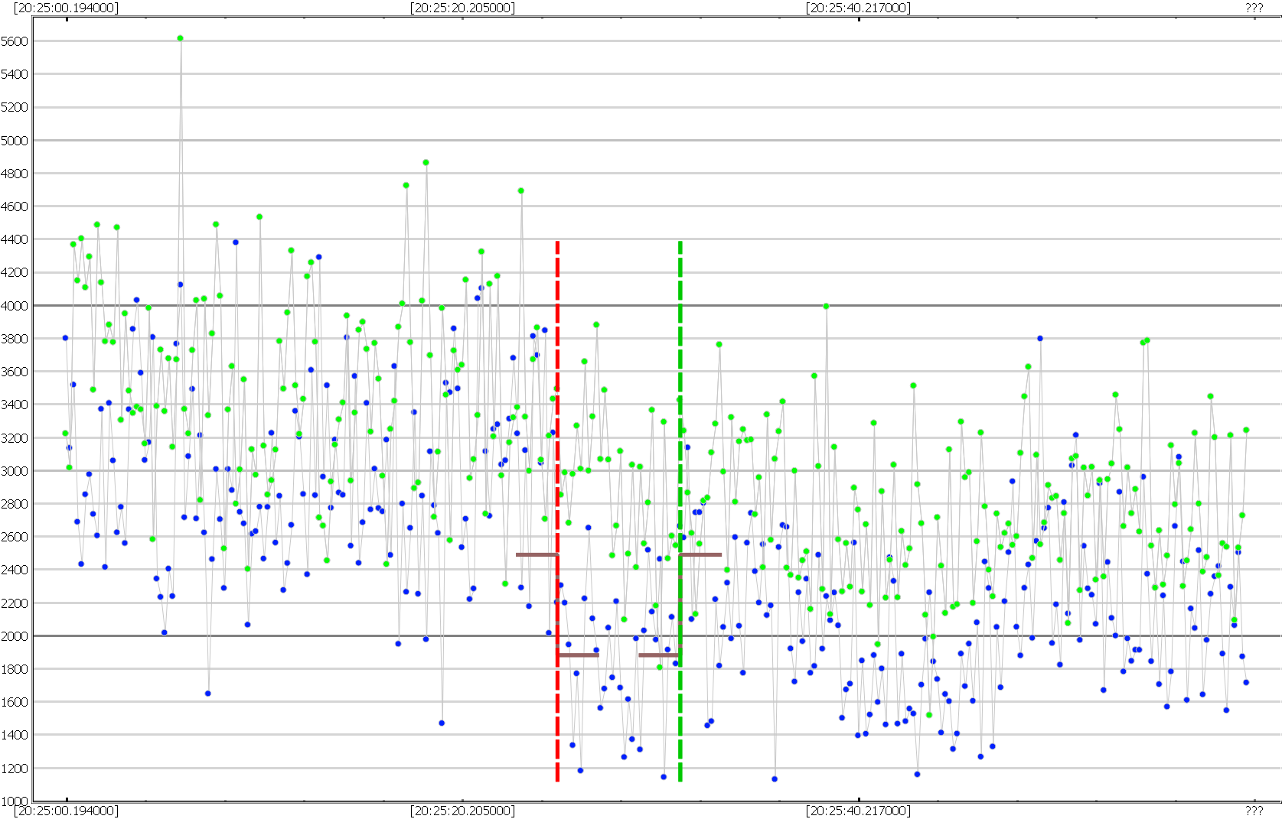The width and height of the screenshot is (1282, 819).
Task: Click the 5000 y-axis value
Action: [x=15, y=141]
